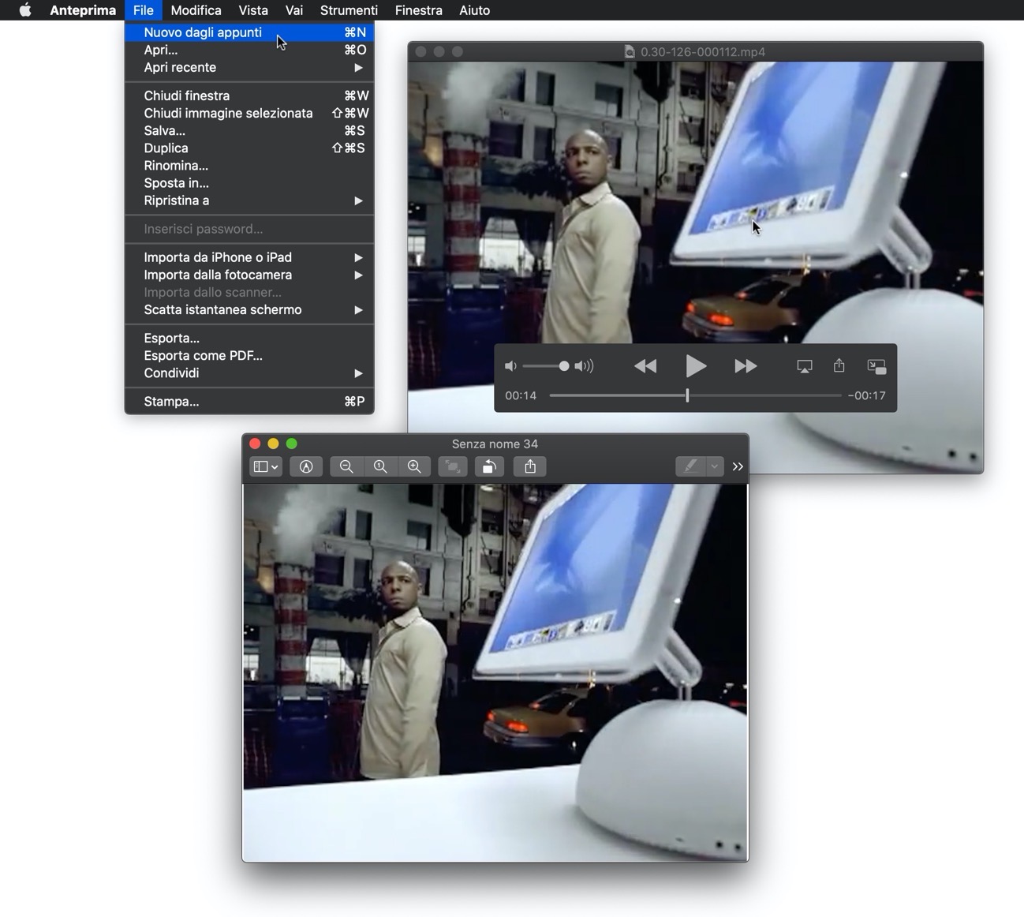Zoom to actual size in Preview toolbar
The width and height of the screenshot is (1024, 917).
[x=380, y=467]
